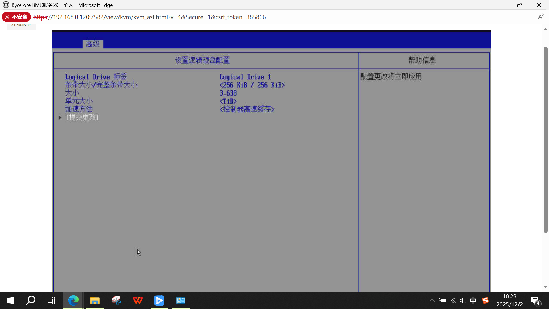The width and height of the screenshot is (549, 309).
Task: Click the Windows Start button
Action: 10,300
